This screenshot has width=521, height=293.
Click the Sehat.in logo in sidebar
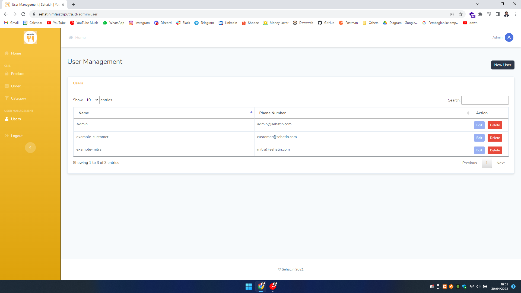30,37
